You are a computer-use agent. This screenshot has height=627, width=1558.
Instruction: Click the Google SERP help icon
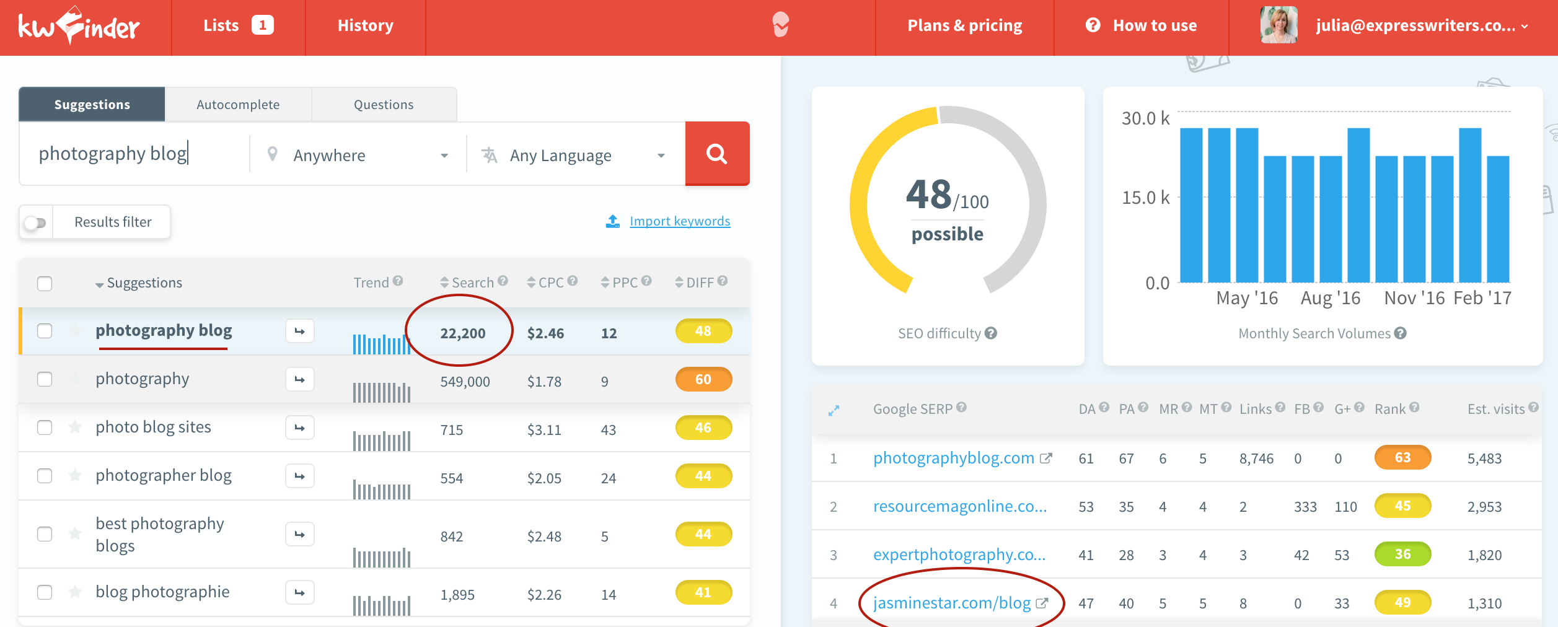point(961,407)
